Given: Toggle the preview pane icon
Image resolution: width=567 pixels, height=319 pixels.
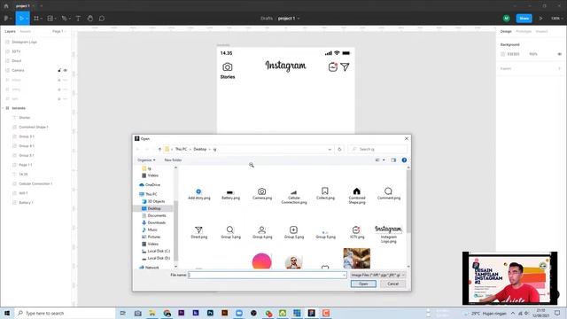Looking at the screenshot, I should [393, 159].
